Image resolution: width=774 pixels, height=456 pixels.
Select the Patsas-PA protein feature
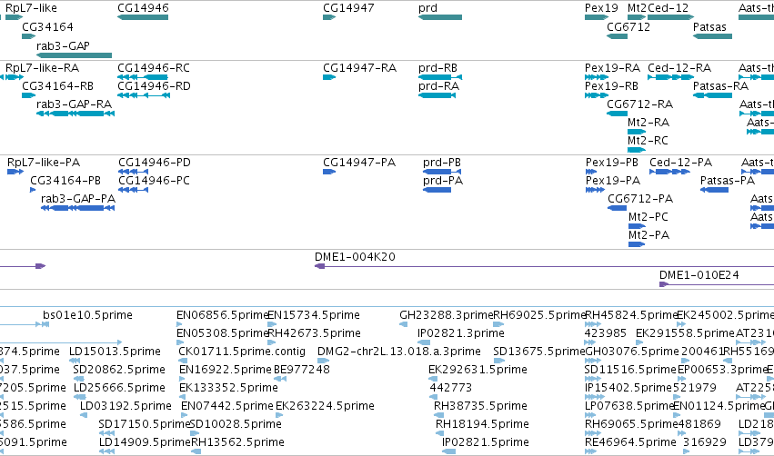pos(714,190)
